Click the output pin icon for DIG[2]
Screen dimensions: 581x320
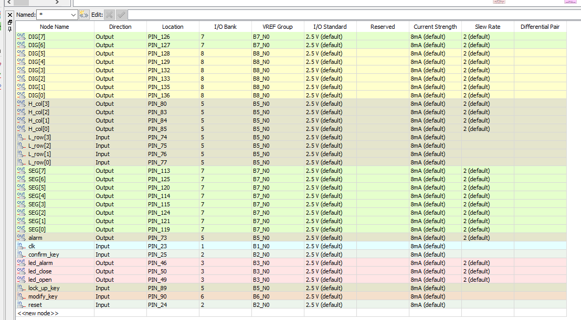(x=21, y=78)
